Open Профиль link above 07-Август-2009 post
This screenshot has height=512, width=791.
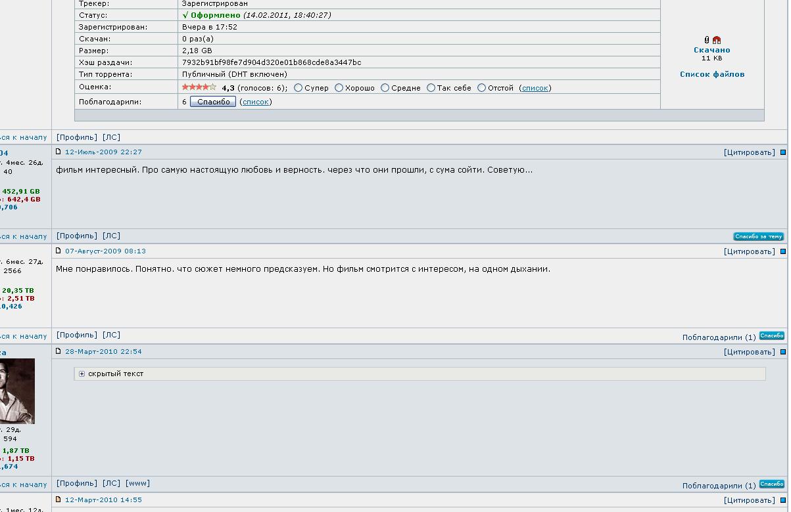pos(77,236)
